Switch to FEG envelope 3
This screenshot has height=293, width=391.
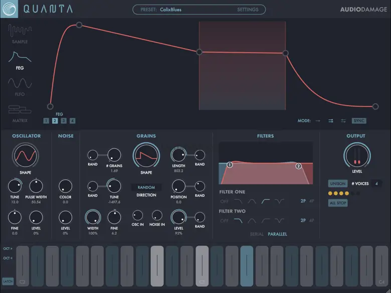click(64, 121)
